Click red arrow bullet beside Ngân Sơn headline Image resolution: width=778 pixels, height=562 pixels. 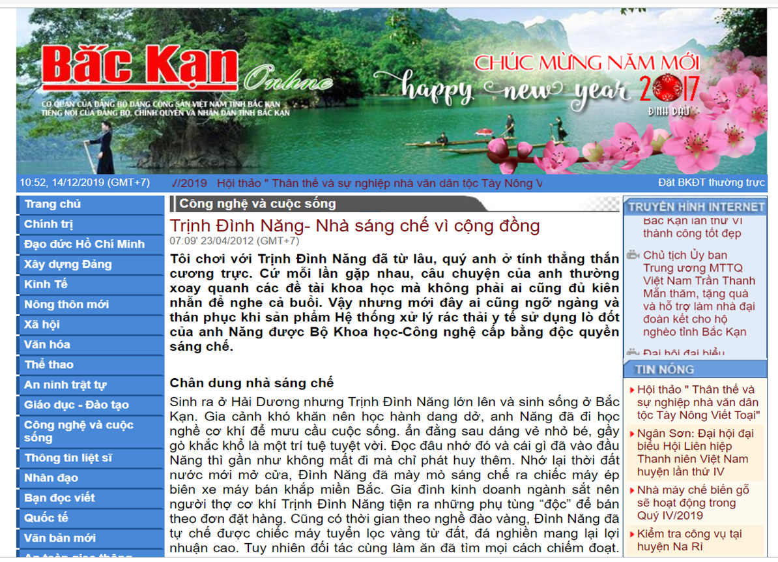click(632, 434)
